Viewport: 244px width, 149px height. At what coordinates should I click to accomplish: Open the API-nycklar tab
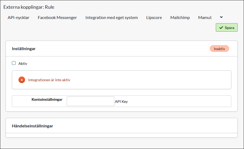click(18, 18)
